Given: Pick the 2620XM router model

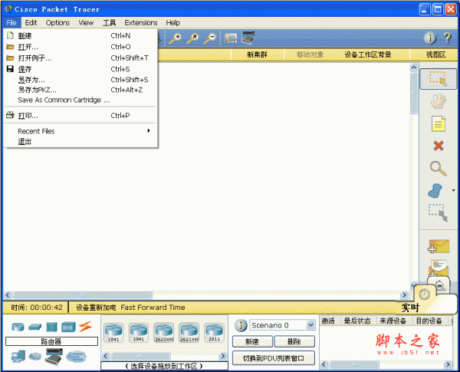Looking at the screenshot, I should pyautogui.click(x=164, y=333).
